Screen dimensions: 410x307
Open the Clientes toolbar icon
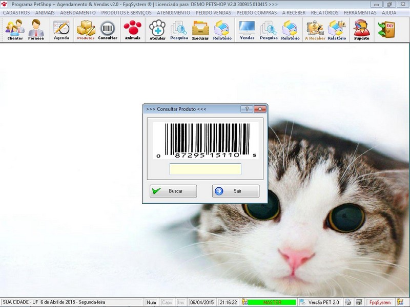15,30
